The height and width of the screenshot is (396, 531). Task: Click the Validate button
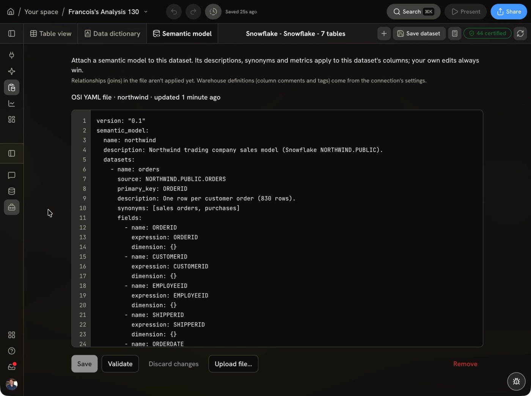click(x=120, y=364)
